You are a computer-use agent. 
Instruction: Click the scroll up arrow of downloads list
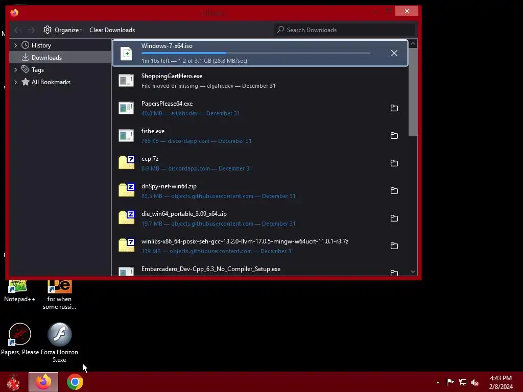(x=413, y=44)
